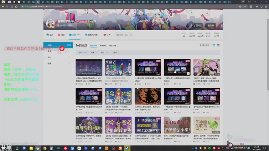This screenshot has width=269, height=151.
Task: Click the magnifier search icon
Action: [x=131, y=35]
